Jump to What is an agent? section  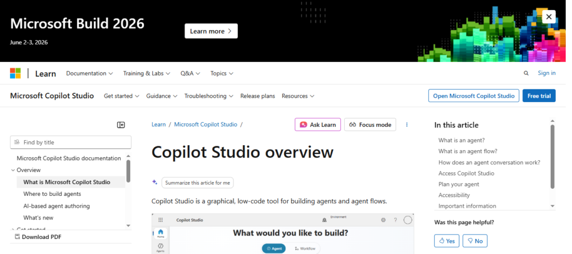[x=461, y=140]
